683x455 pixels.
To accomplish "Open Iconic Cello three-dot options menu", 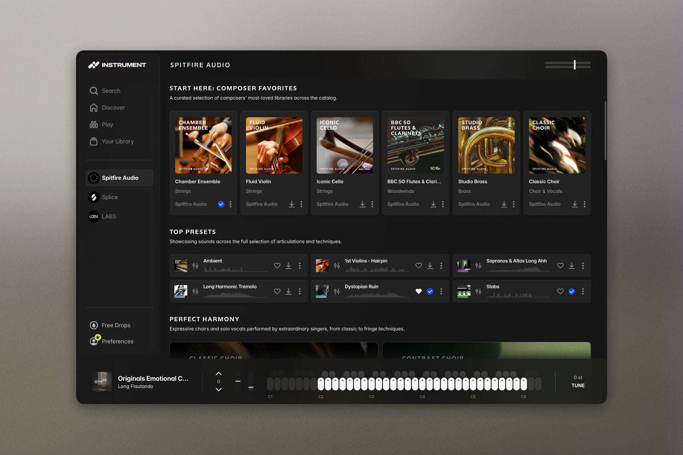I will click(372, 204).
